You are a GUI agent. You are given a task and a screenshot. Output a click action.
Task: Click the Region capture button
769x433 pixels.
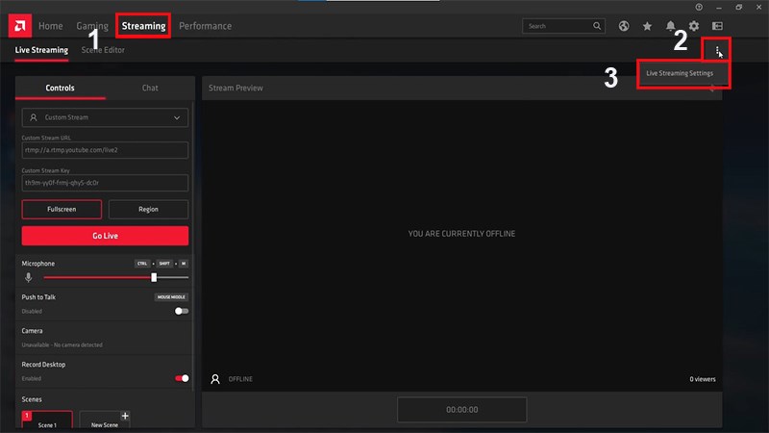coord(148,209)
